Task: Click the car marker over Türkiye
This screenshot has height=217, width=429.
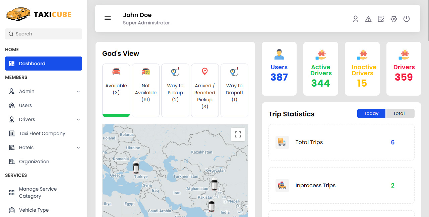Action: coord(136,167)
